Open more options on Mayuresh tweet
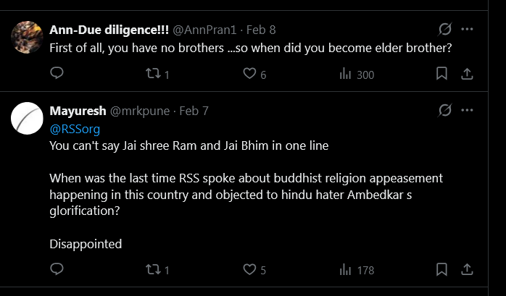 point(468,111)
